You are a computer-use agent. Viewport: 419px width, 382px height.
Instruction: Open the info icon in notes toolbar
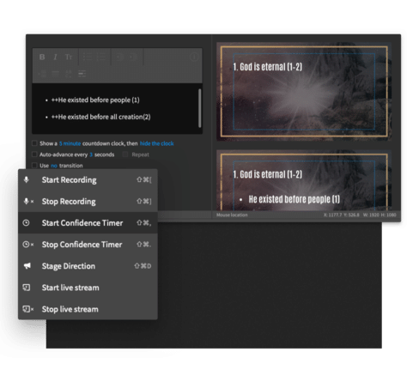tap(194, 57)
